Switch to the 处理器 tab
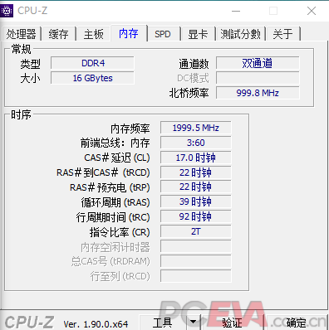Viewport: 329px width, 330px height. tap(22, 34)
